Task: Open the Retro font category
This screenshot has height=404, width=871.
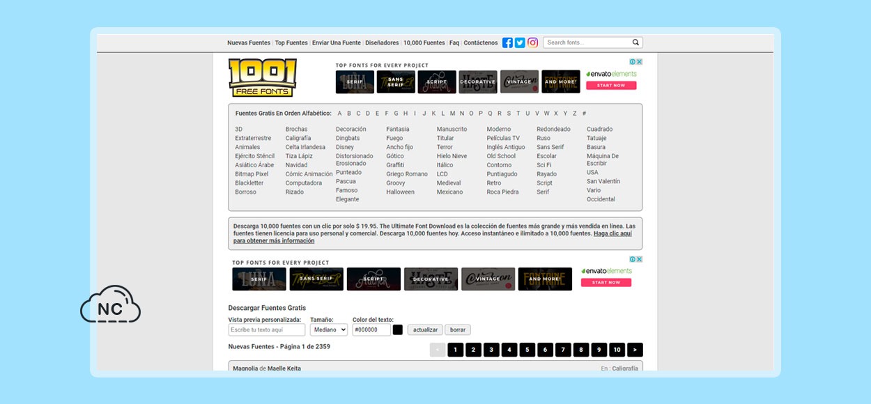Action: point(494,183)
